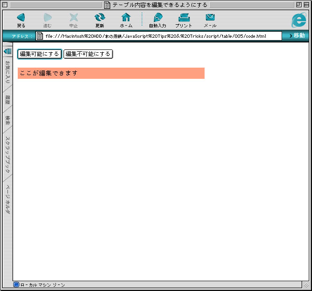Image resolution: width=312 pixels, height=291 pixels.
Task: Click the window zoom box in title bar
Action: pos(299,5)
